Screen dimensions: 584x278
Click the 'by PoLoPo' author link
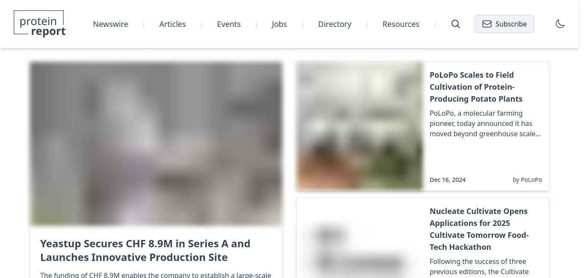point(527,180)
